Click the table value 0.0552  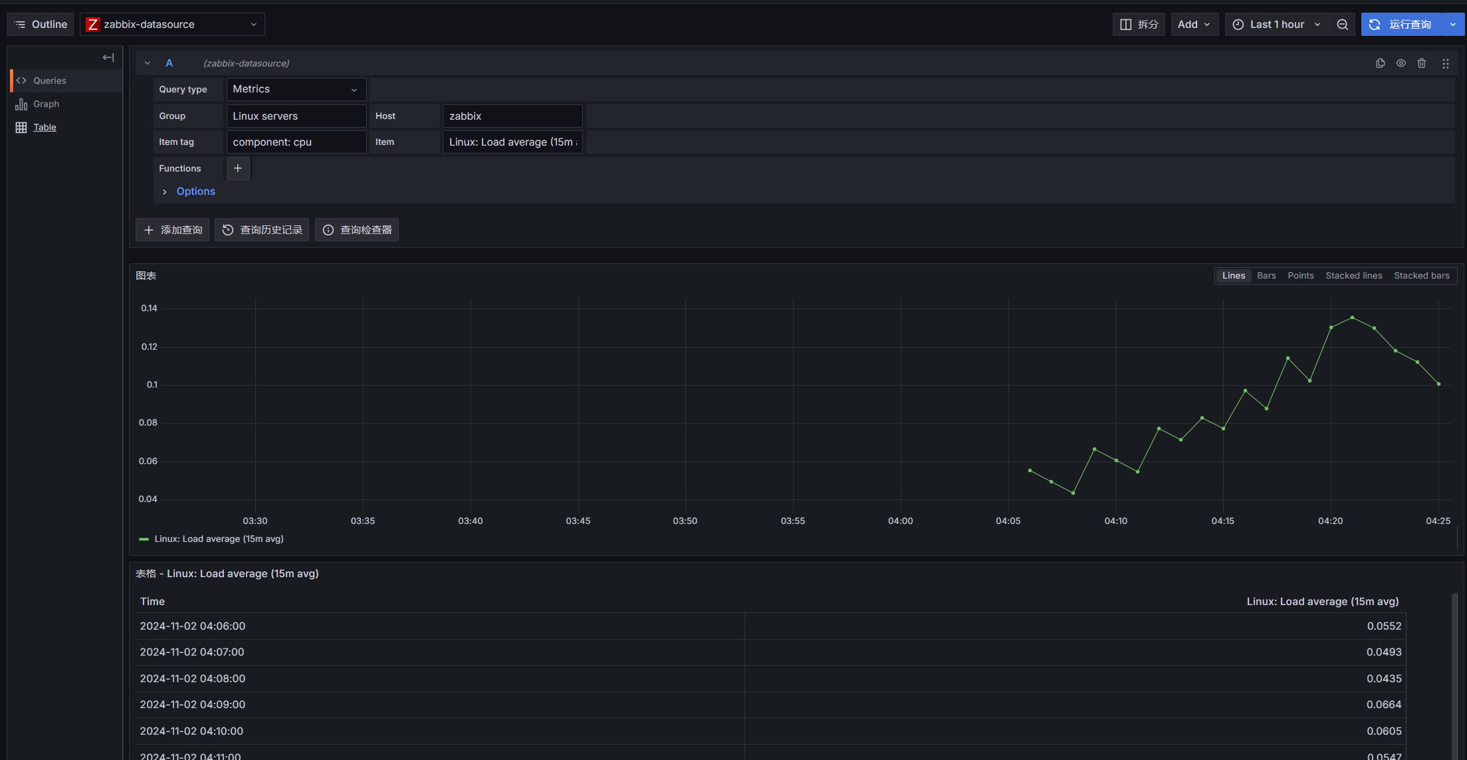1385,626
